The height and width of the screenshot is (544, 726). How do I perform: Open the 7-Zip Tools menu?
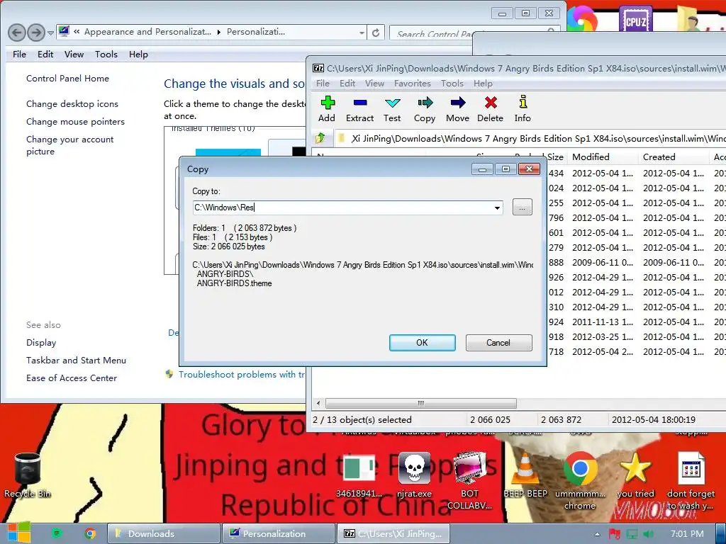pos(452,84)
